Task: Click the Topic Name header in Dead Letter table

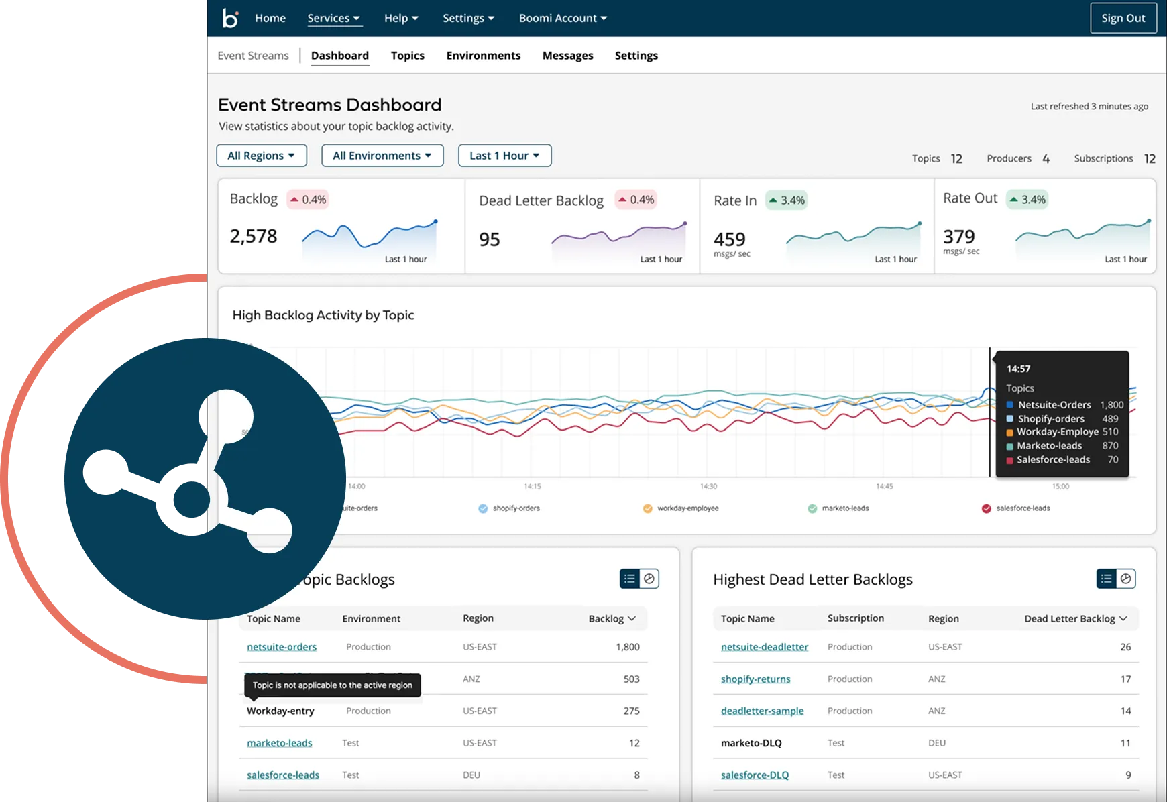Action: click(x=748, y=618)
